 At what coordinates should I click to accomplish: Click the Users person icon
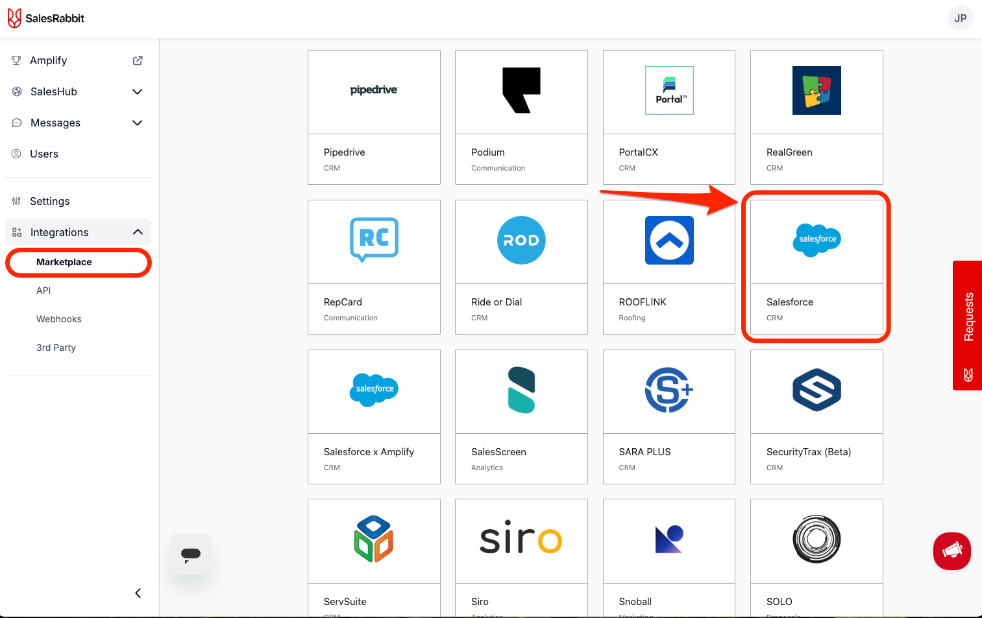point(16,154)
